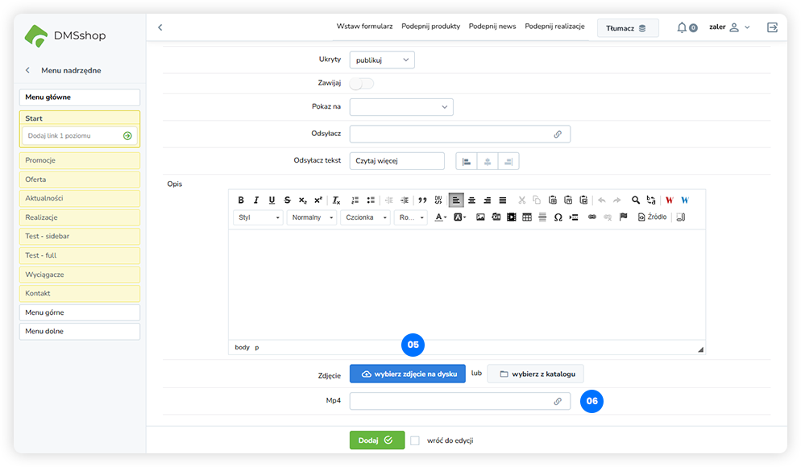The height and width of the screenshot is (467, 801).
Task: Click the blockquote icon in the editor toolbar
Action: 422,200
